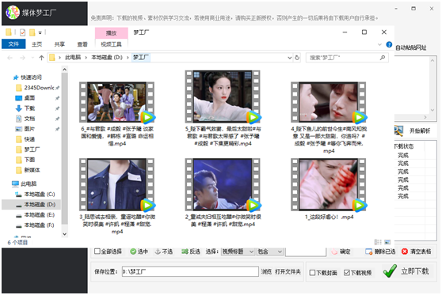Click the 不选 button

(x=164, y=252)
